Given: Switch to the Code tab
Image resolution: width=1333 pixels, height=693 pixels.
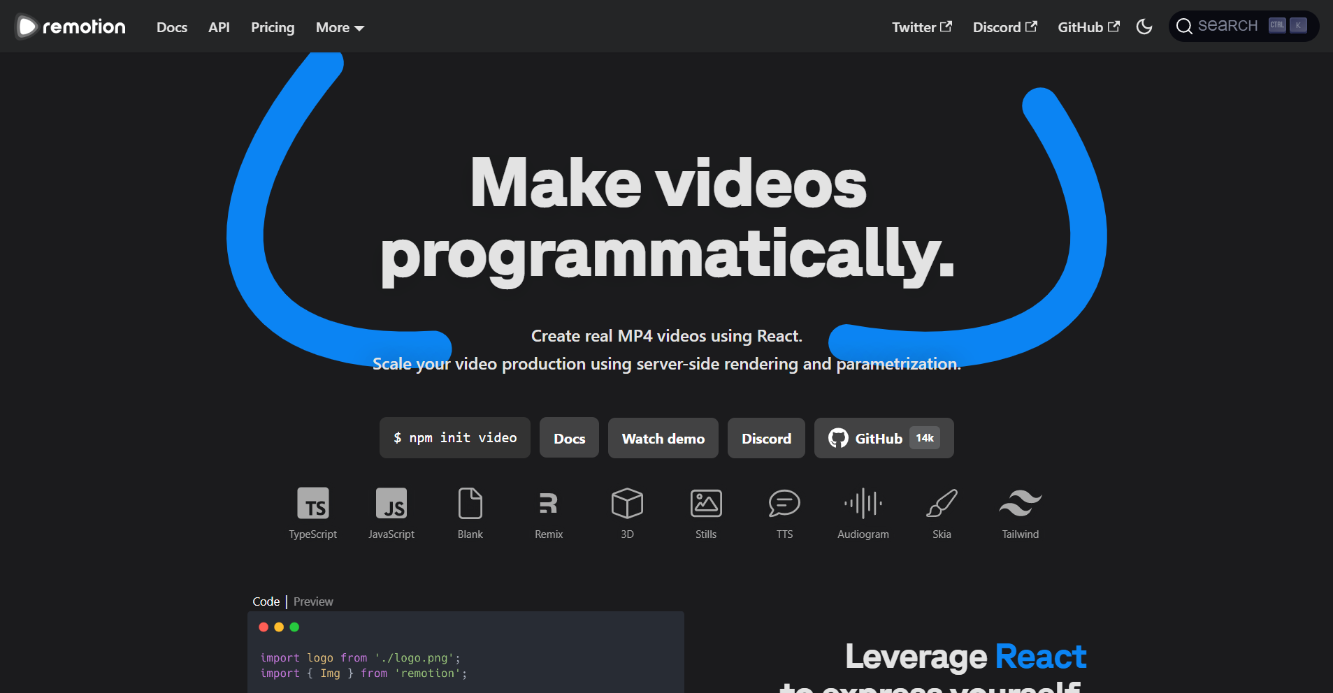Looking at the screenshot, I should tap(266, 601).
